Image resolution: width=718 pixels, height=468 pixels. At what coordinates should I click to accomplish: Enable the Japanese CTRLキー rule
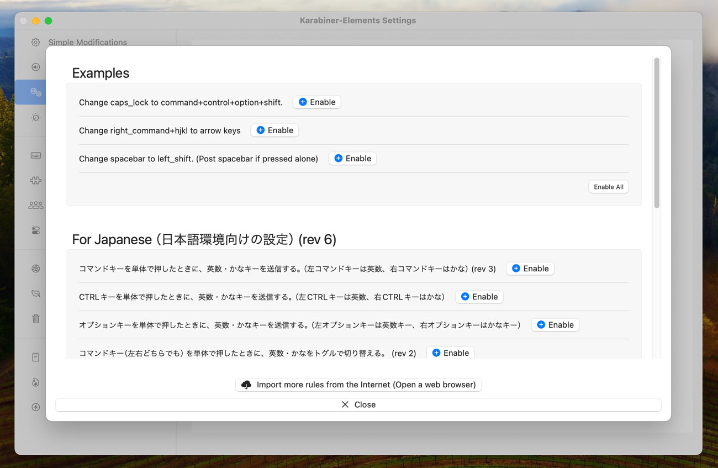pos(479,297)
